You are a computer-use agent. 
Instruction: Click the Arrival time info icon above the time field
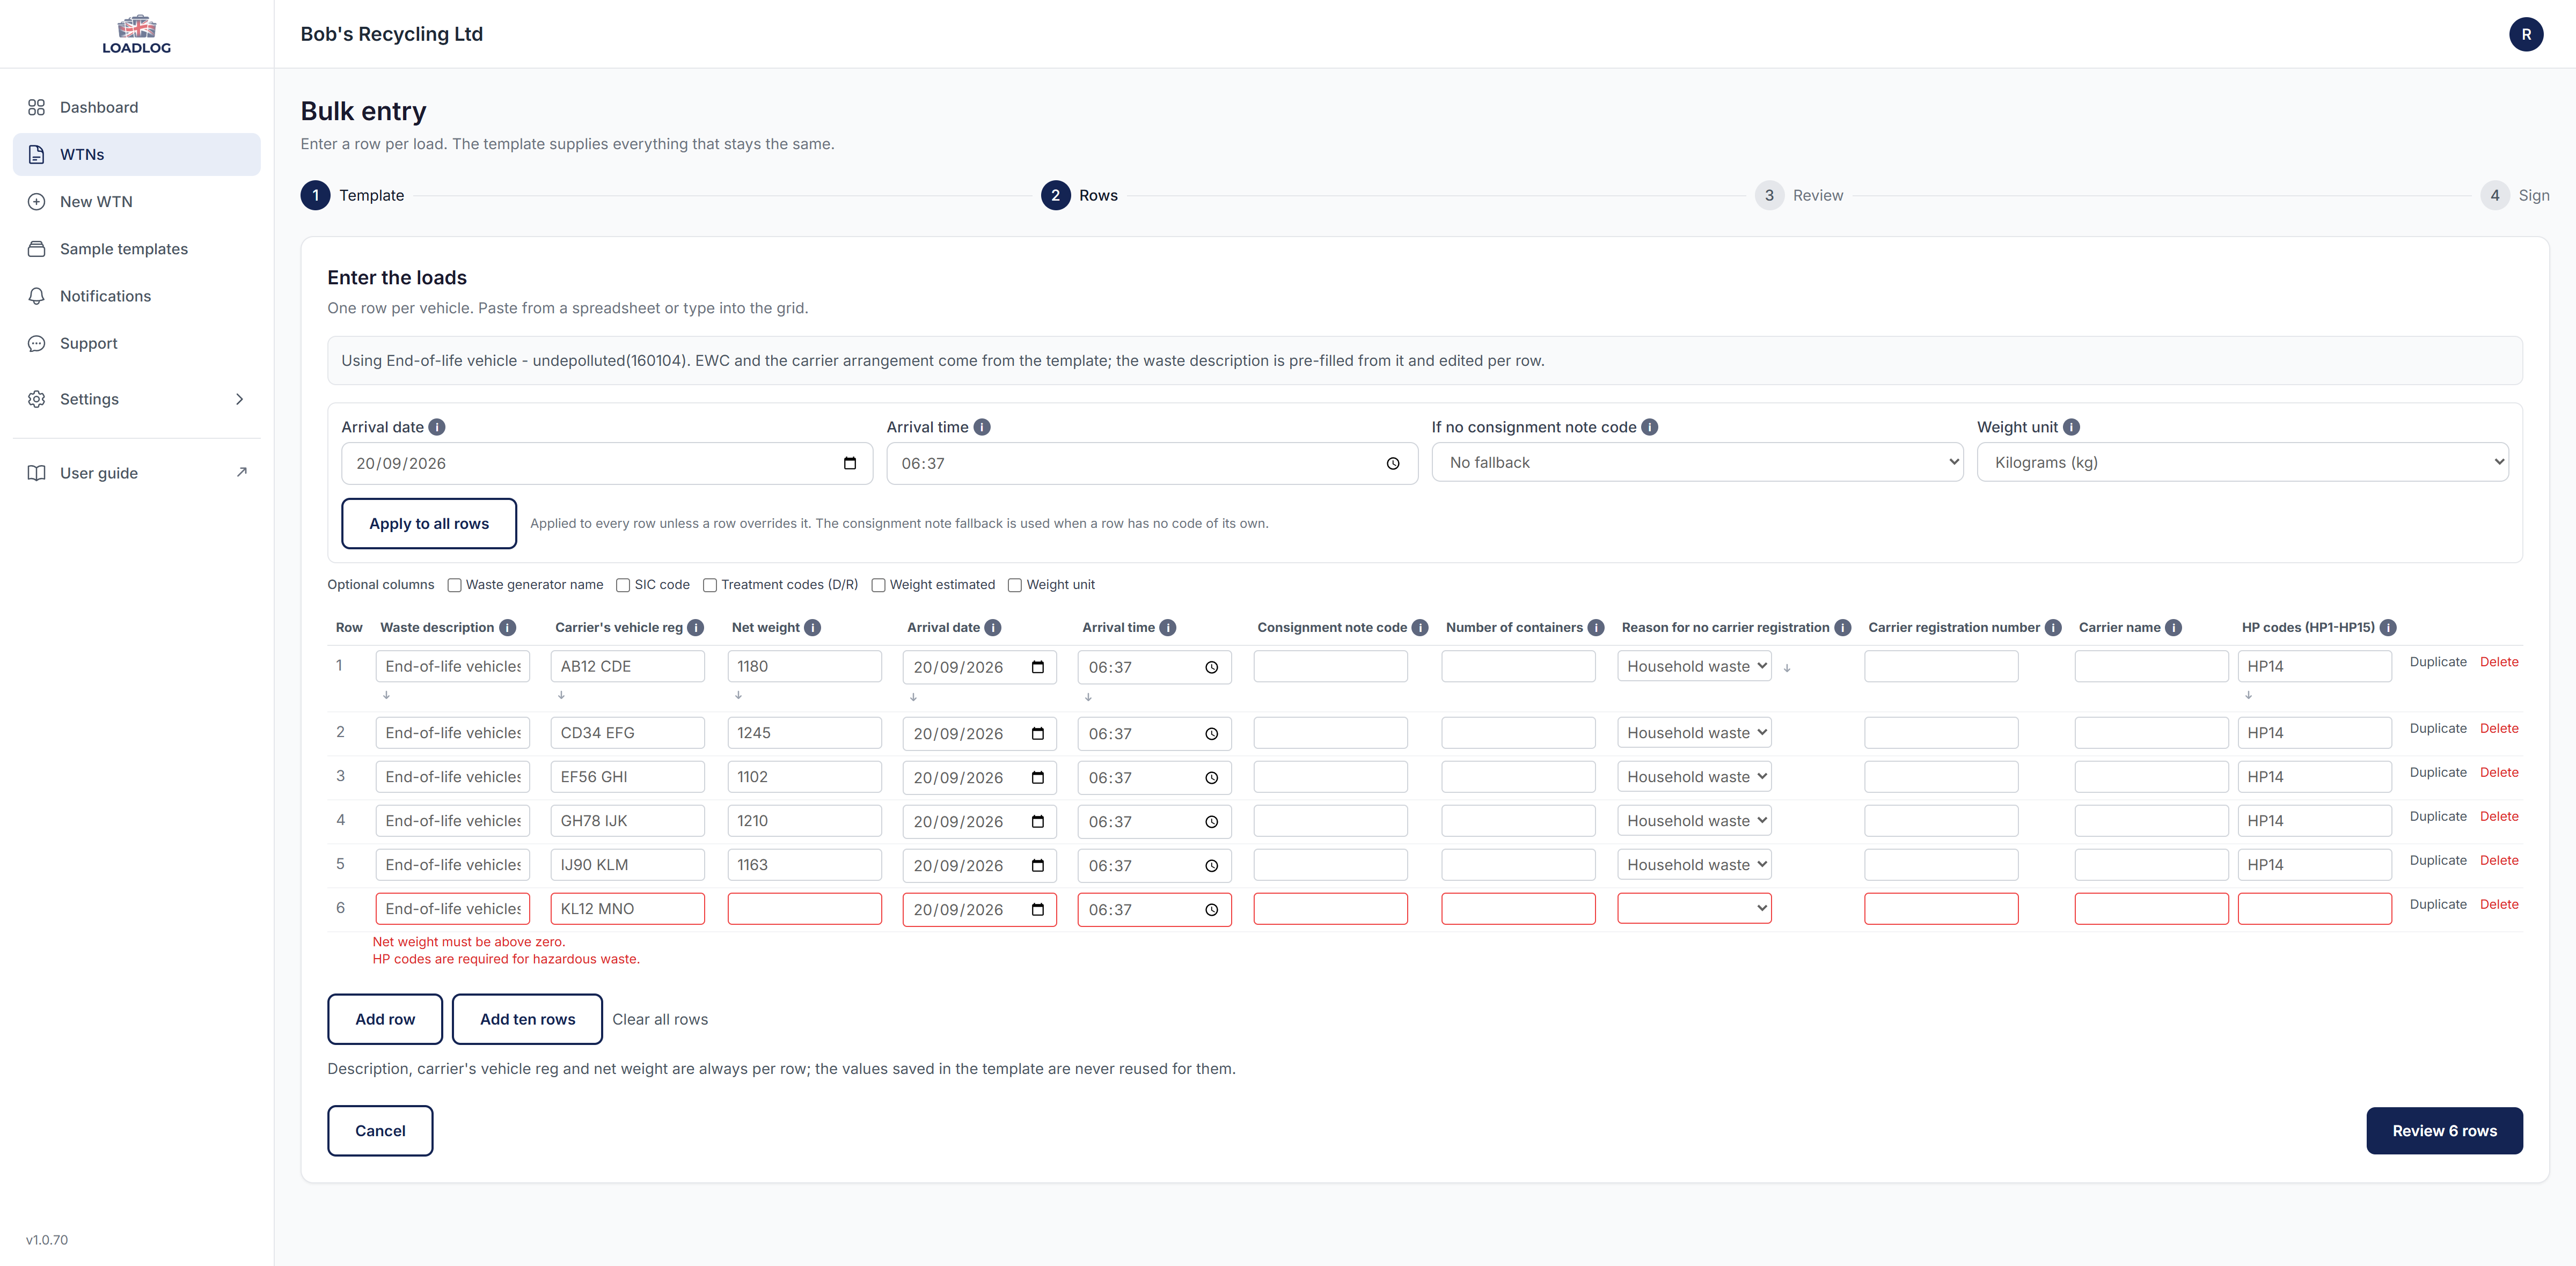(982, 426)
